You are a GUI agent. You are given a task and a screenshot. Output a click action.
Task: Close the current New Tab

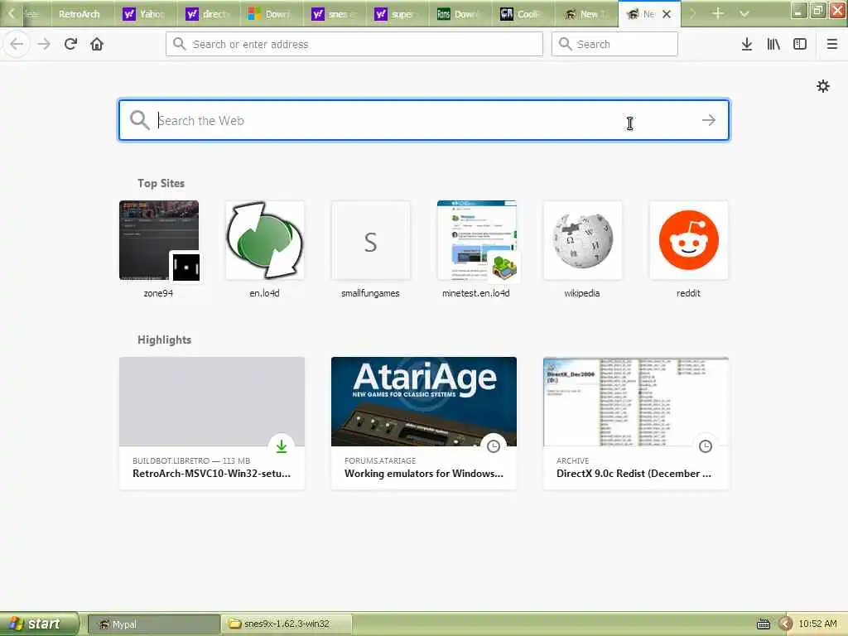[667, 14]
